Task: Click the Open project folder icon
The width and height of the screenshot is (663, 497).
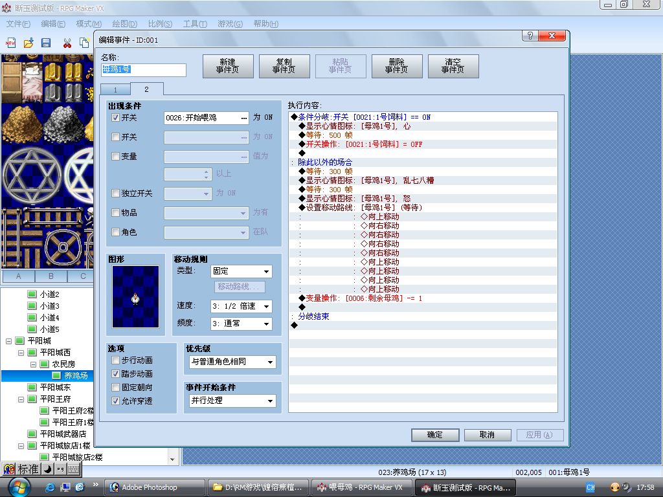Action: (x=28, y=43)
